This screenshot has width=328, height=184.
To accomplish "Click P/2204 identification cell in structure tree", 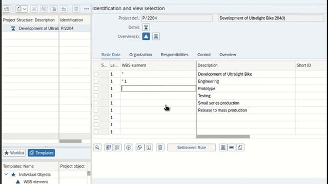I will click(75, 29).
